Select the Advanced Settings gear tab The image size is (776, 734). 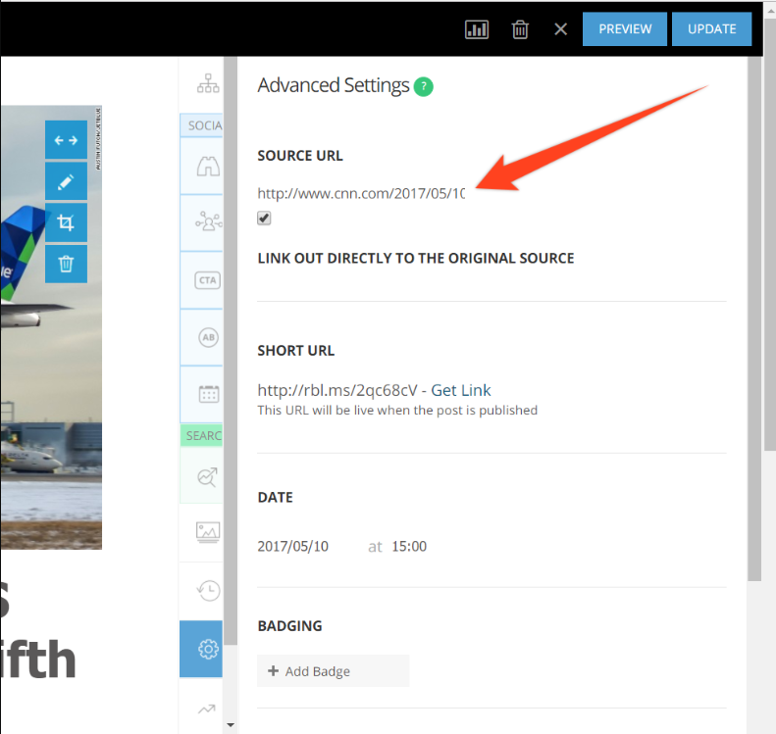[x=207, y=649]
